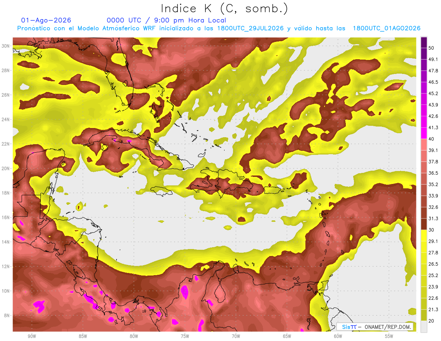Click longitude axis label '75W'
The width and height of the screenshot is (441, 341).
point(185,336)
